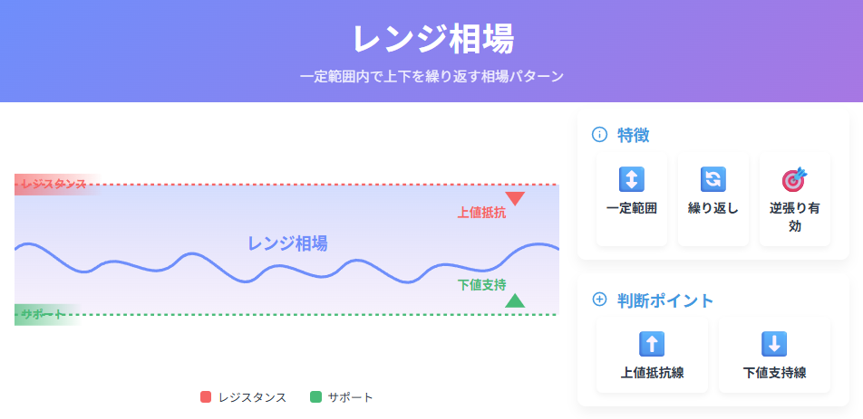Click the info circle icon beside 特徴

click(x=599, y=135)
